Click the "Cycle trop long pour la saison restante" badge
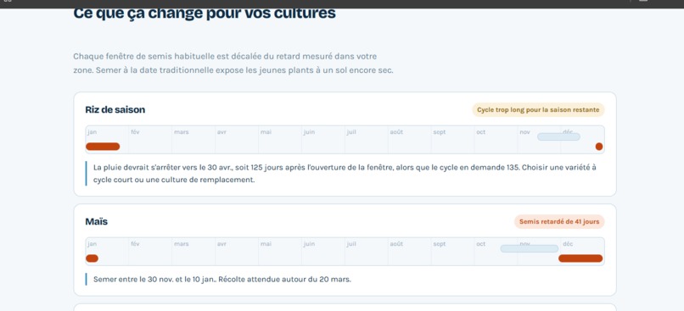684x311 pixels. pyautogui.click(x=538, y=110)
